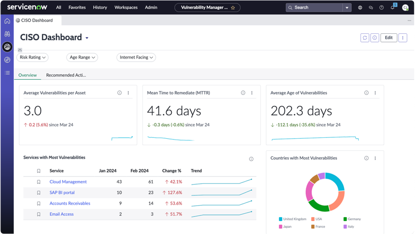Image resolution: width=415 pixels, height=234 pixels.
Task: Open the Workspaces menu
Action: click(126, 7)
